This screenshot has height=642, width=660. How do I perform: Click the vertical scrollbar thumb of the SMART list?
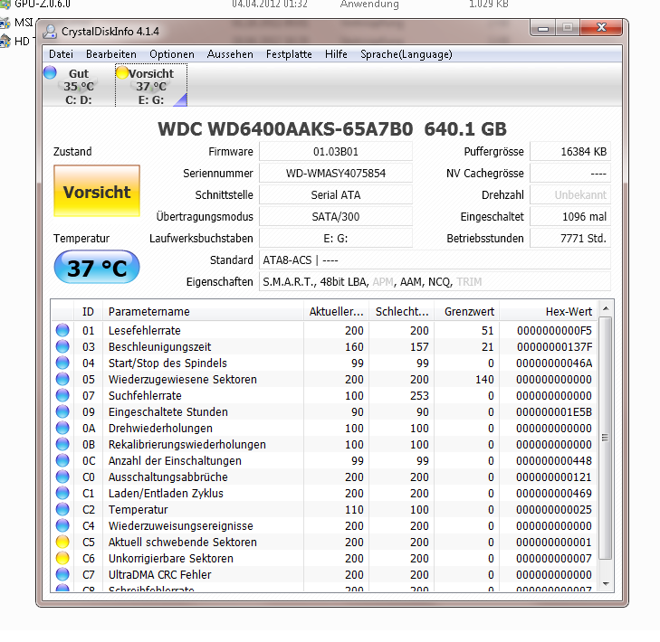point(606,438)
